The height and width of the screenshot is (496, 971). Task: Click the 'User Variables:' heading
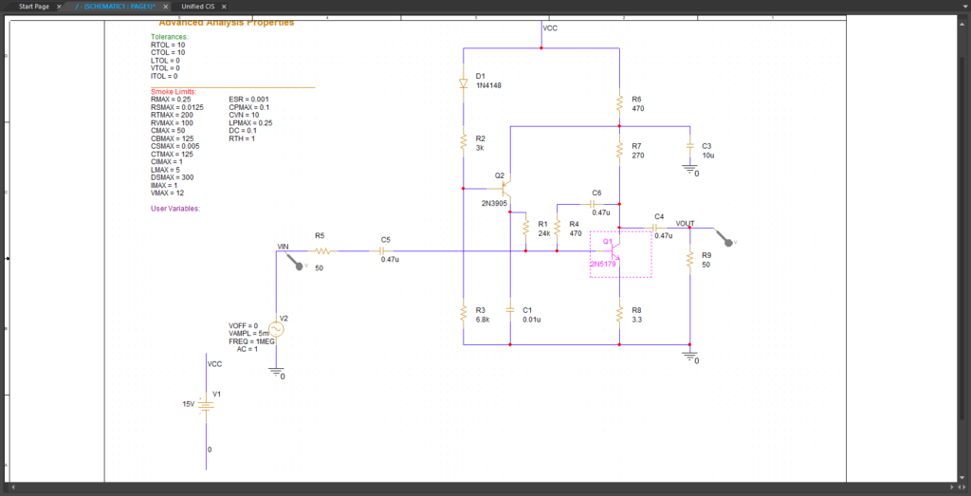pos(175,209)
